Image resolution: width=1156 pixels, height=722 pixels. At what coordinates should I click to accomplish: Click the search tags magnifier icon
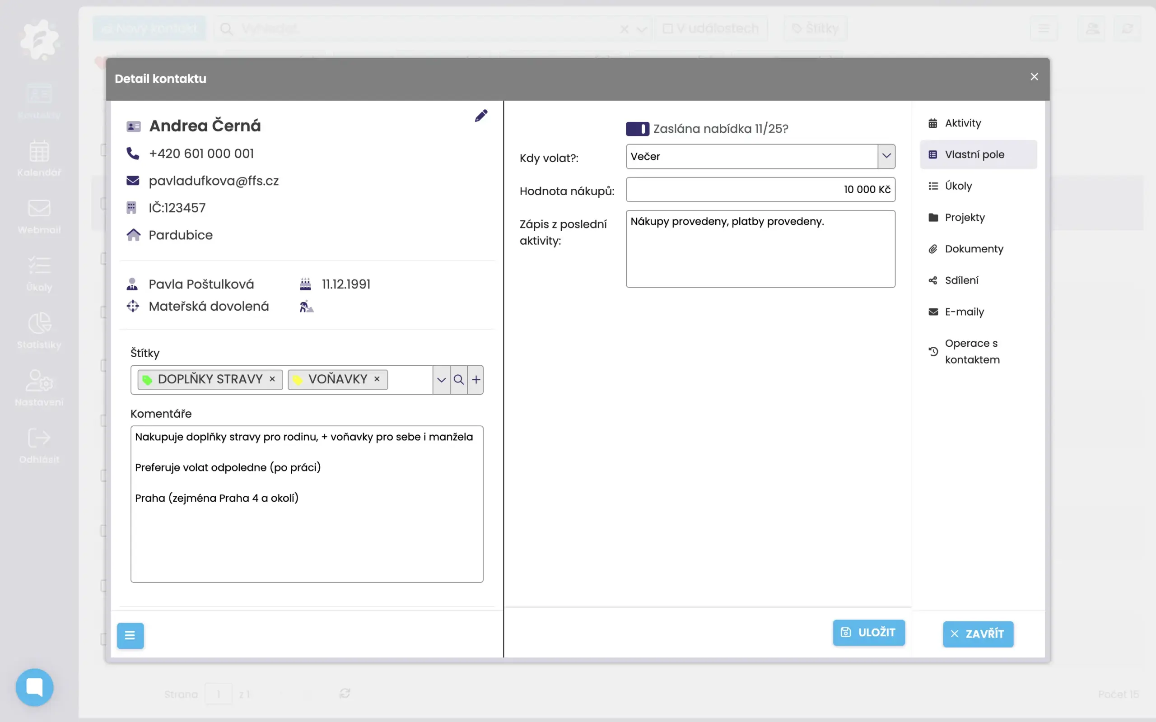[458, 380]
